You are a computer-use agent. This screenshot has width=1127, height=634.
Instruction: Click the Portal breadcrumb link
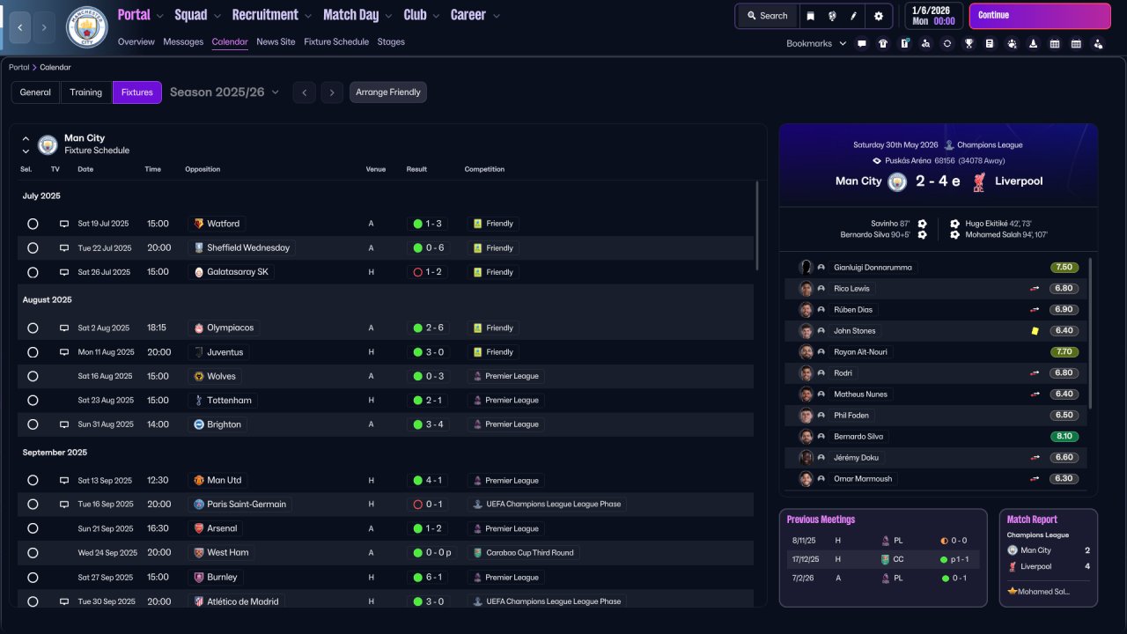coord(18,68)
